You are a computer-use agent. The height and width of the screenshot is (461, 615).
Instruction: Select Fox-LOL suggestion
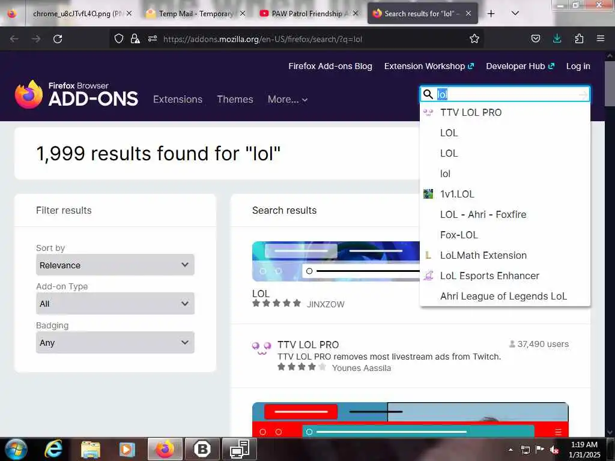pyautogui.click(x=504, y=235)
